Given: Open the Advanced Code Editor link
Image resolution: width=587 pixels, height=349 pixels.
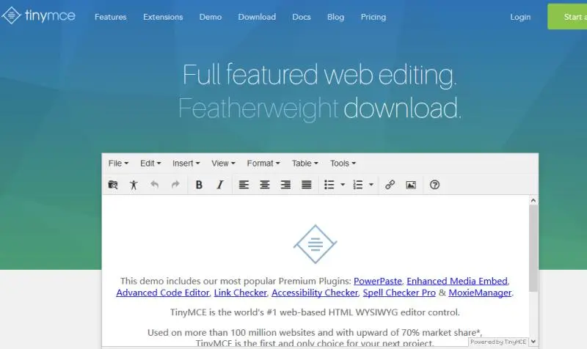Looking at the screenshot, I should pos(163,293).
